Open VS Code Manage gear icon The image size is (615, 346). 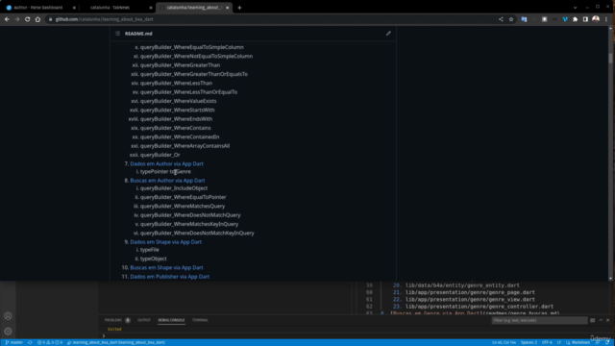8,331
